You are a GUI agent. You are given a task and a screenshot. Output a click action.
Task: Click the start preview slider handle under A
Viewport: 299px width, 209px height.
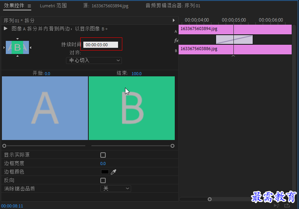point(4,146)
